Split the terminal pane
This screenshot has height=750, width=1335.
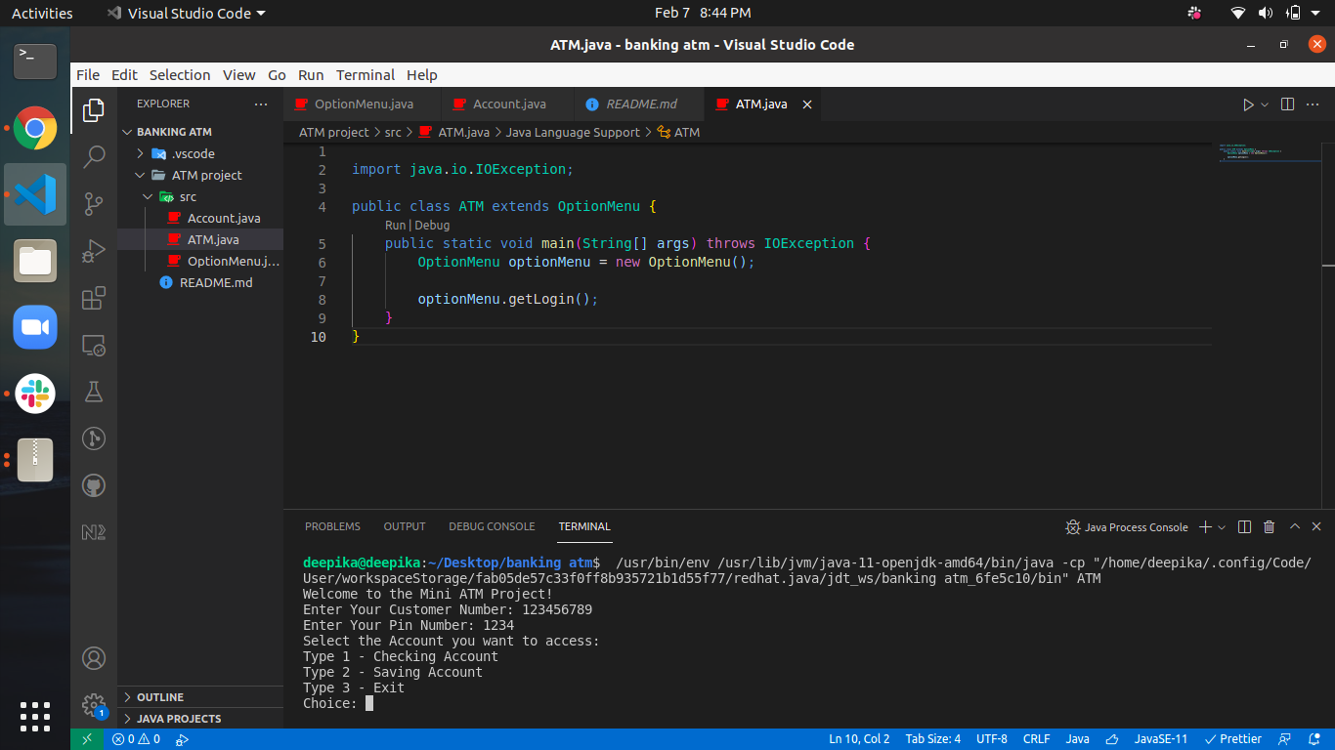click(x=1243, y=526)
